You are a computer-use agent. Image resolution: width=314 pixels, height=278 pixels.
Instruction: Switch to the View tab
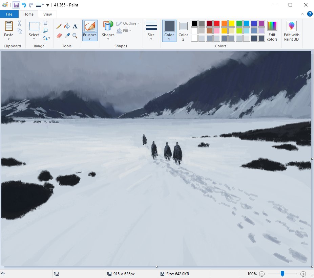pyautogui.click(x=47, y=14)
